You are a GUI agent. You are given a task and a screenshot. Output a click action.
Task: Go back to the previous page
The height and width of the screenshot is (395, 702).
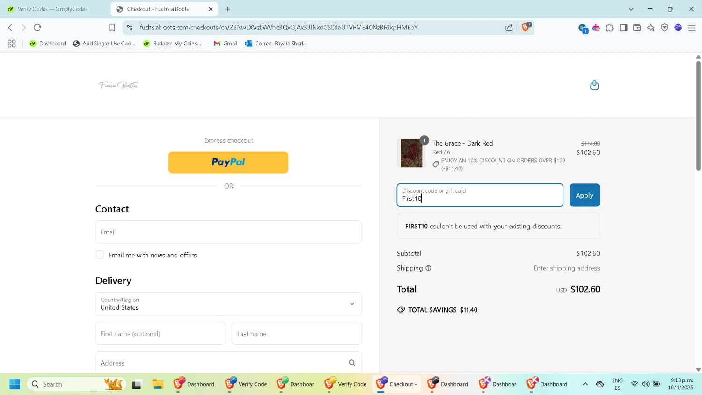(x=10, y=28)
